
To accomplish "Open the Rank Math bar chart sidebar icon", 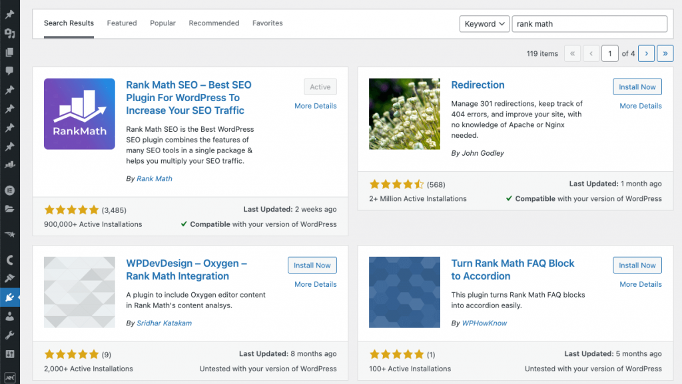I will point(9,165).
